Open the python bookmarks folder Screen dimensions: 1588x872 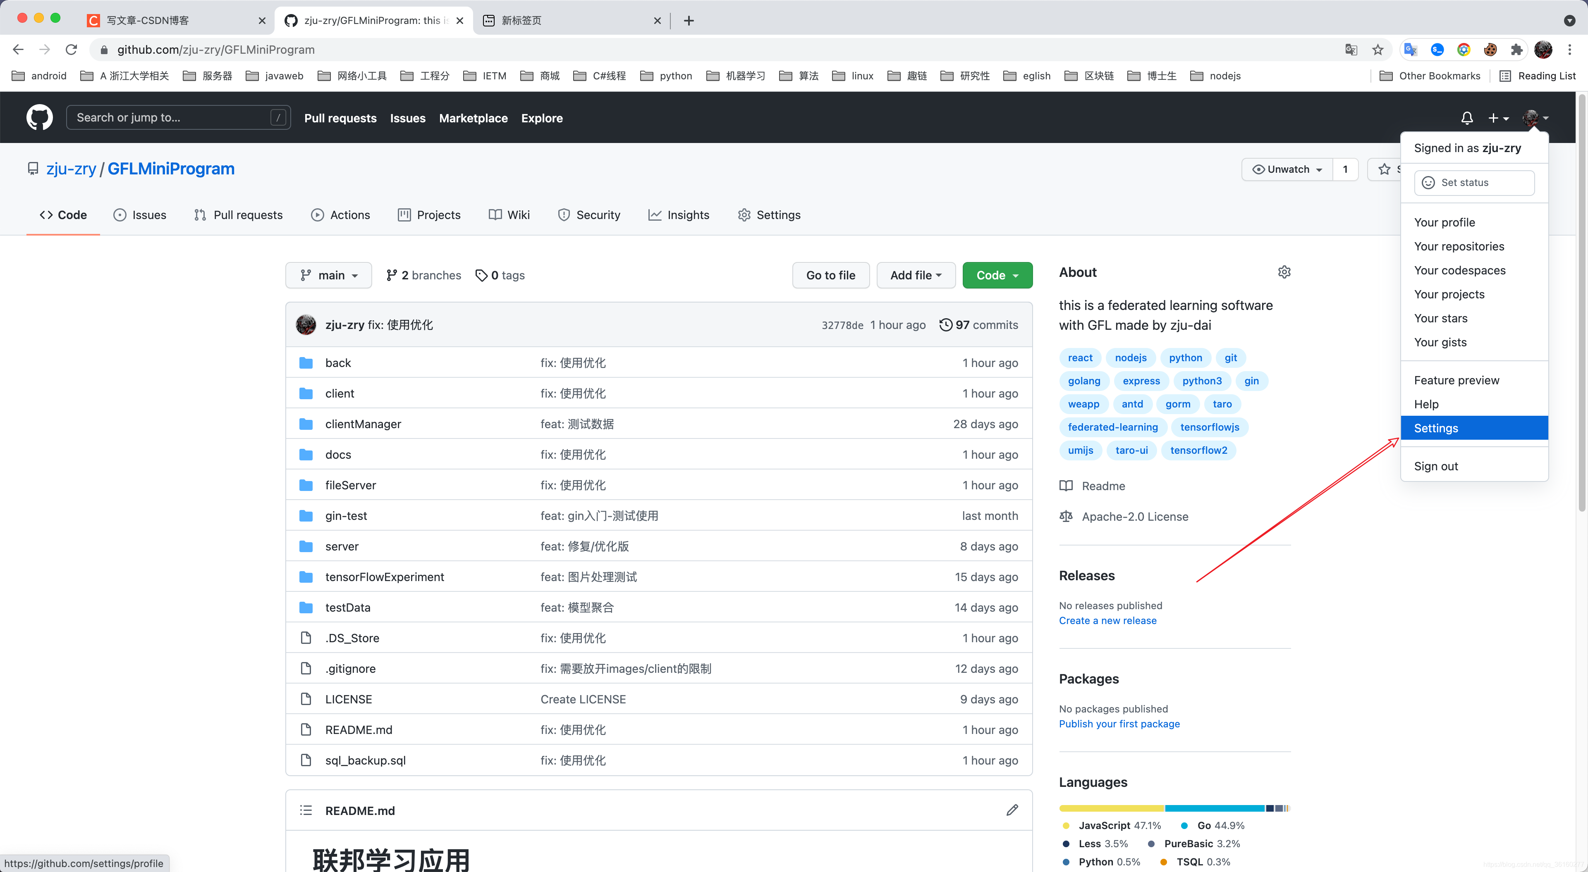(x=666, y=76)
